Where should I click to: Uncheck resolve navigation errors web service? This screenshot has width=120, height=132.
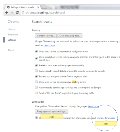(x=36, y=51)
